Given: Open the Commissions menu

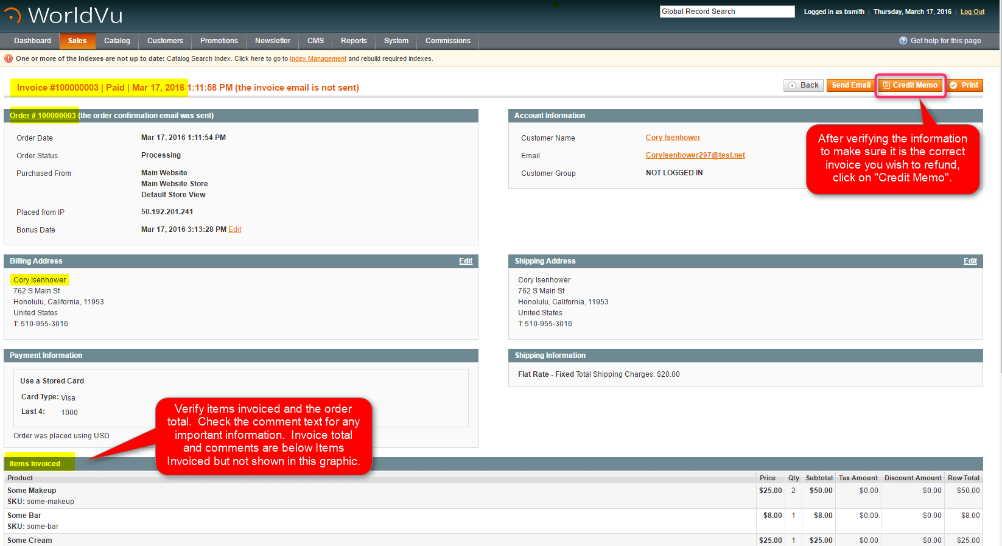Looking at the screenshot, I should coord(447,41).
